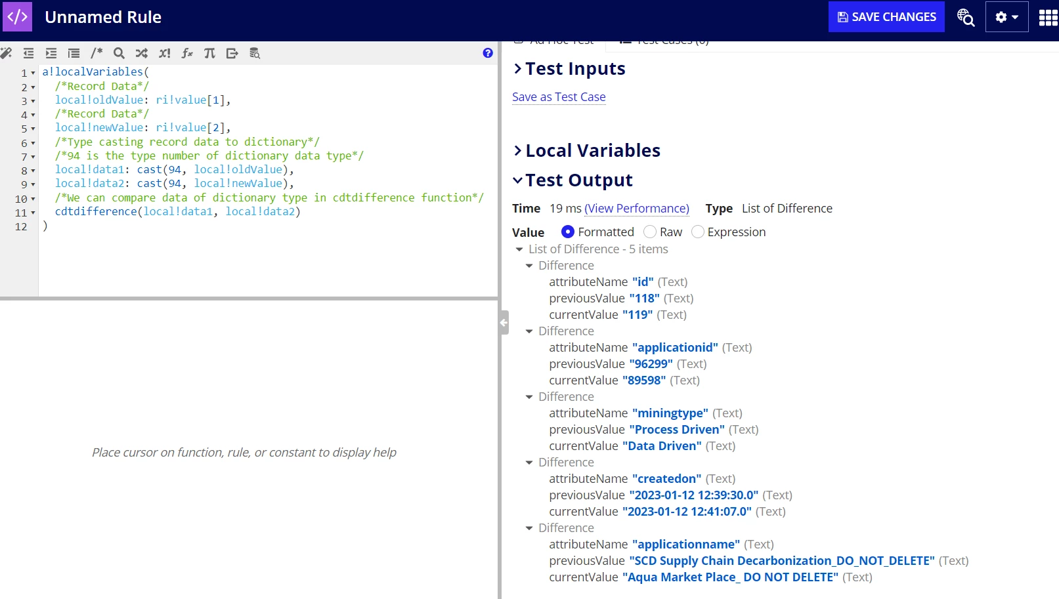Viewport: 1059px width, 599px height.
Task: Collapse the Difference node for "createdon"
Action: click(529, 463)
